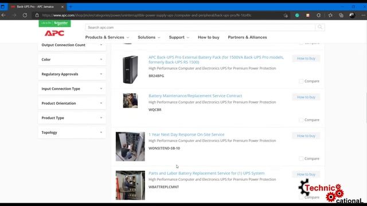Reload the page with the refresh icon
This screenshot has height=206, width=367.
coord(25,15)
